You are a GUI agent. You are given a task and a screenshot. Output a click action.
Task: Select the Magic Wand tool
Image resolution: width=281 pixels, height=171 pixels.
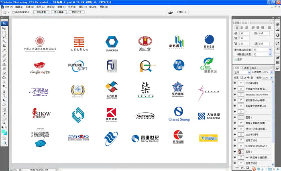4,41
